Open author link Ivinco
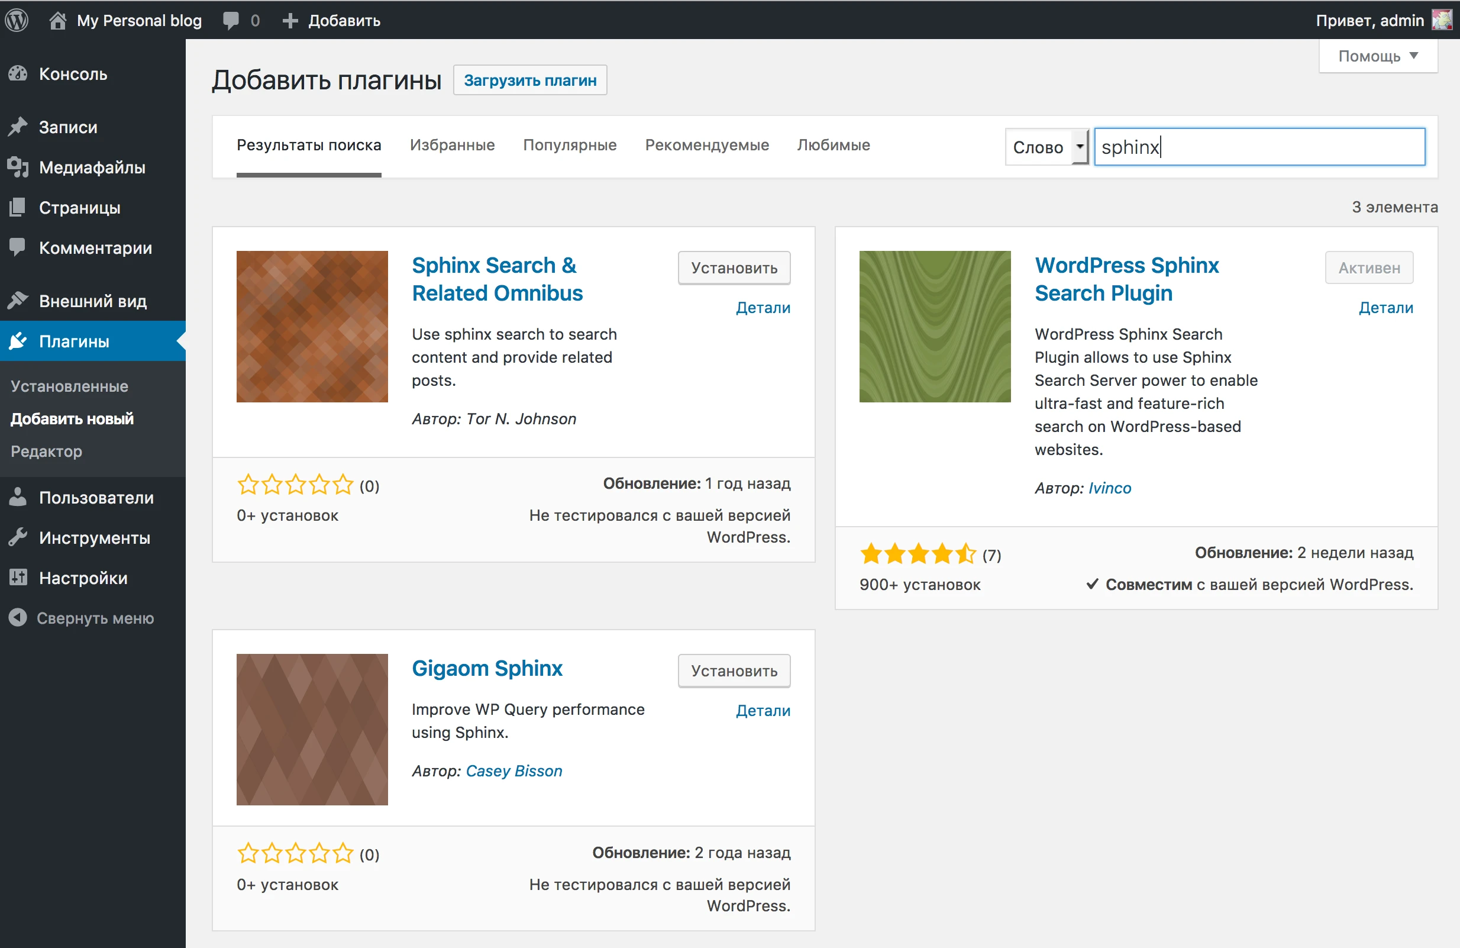The width and height of the screenshot is (1460, 948). (x=1109, y=488)
